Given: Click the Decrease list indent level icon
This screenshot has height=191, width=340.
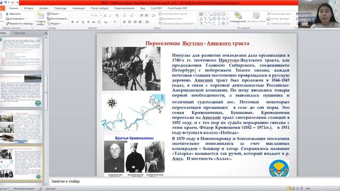Looking at the screenshot, I should (x=141, y=15).
